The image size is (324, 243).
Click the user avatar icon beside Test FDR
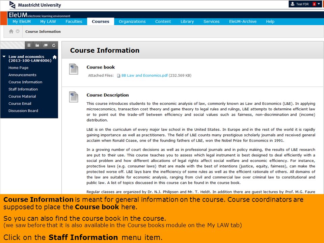292,4
